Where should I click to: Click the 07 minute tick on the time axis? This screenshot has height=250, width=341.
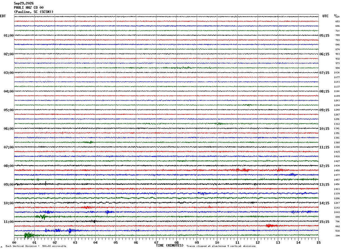pos(156,242)
